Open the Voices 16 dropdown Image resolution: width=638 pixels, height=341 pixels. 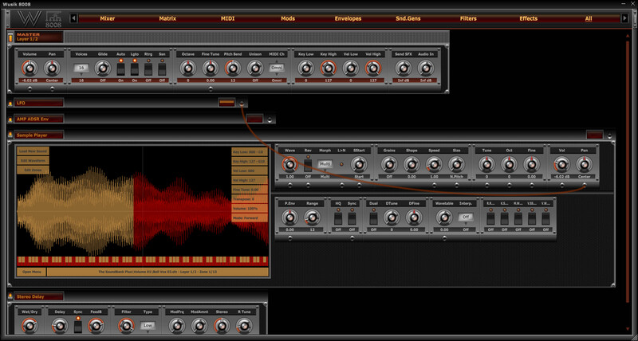click(x=81, y=69)
